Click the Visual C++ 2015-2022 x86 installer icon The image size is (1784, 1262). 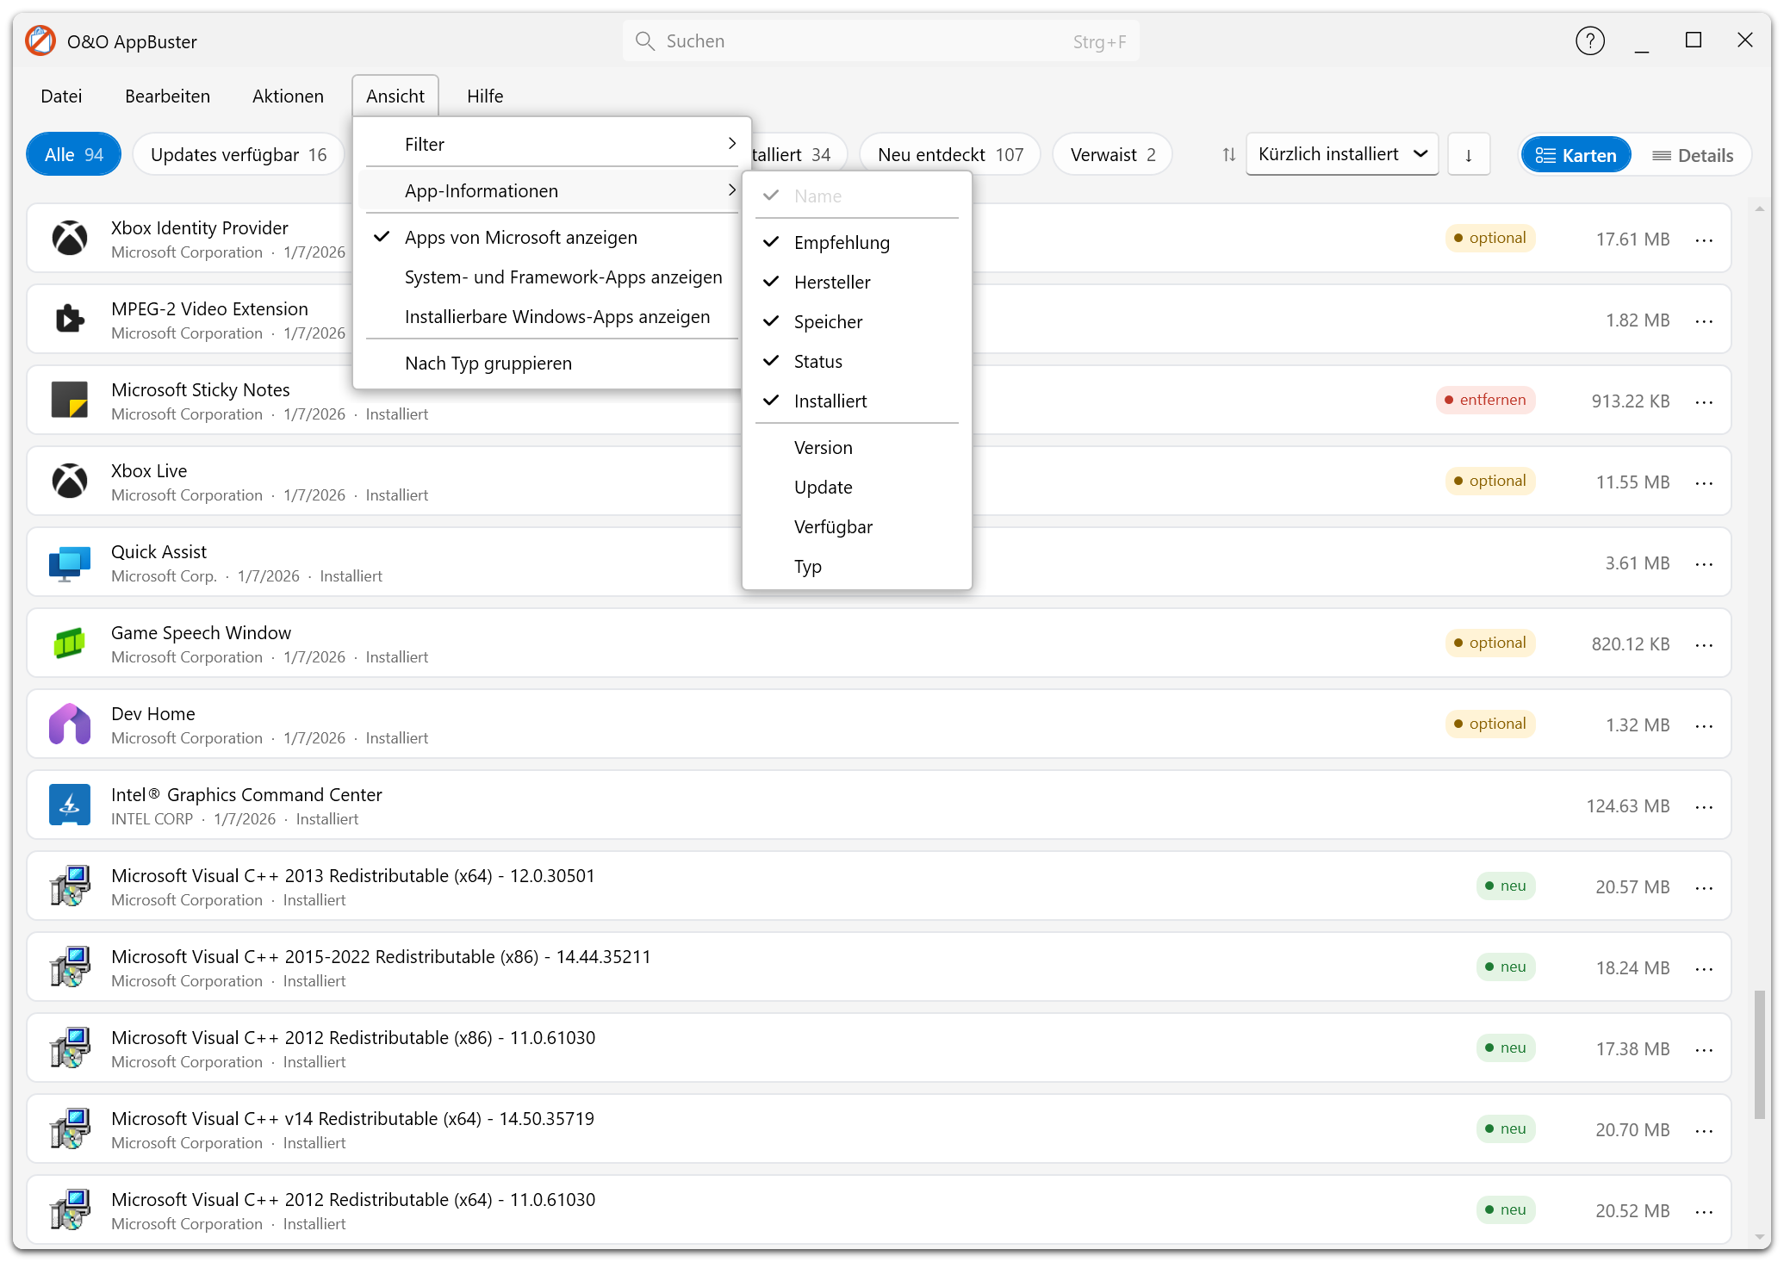click(70, 967)
